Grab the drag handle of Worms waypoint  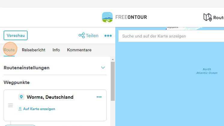coord(11,105)
